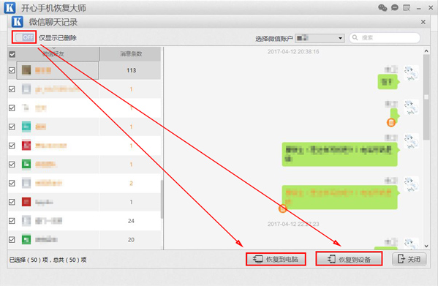Uncheck the contact with 113 messages
438x286 pixels.
coord(12,70)
